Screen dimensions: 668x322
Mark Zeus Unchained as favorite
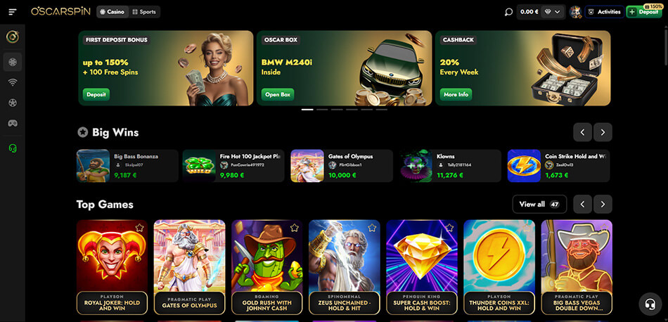[x=372, y=228]
